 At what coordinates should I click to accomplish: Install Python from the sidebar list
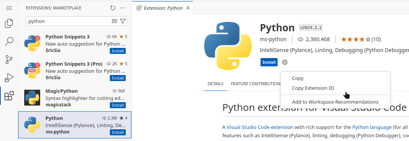click(118, 132)
